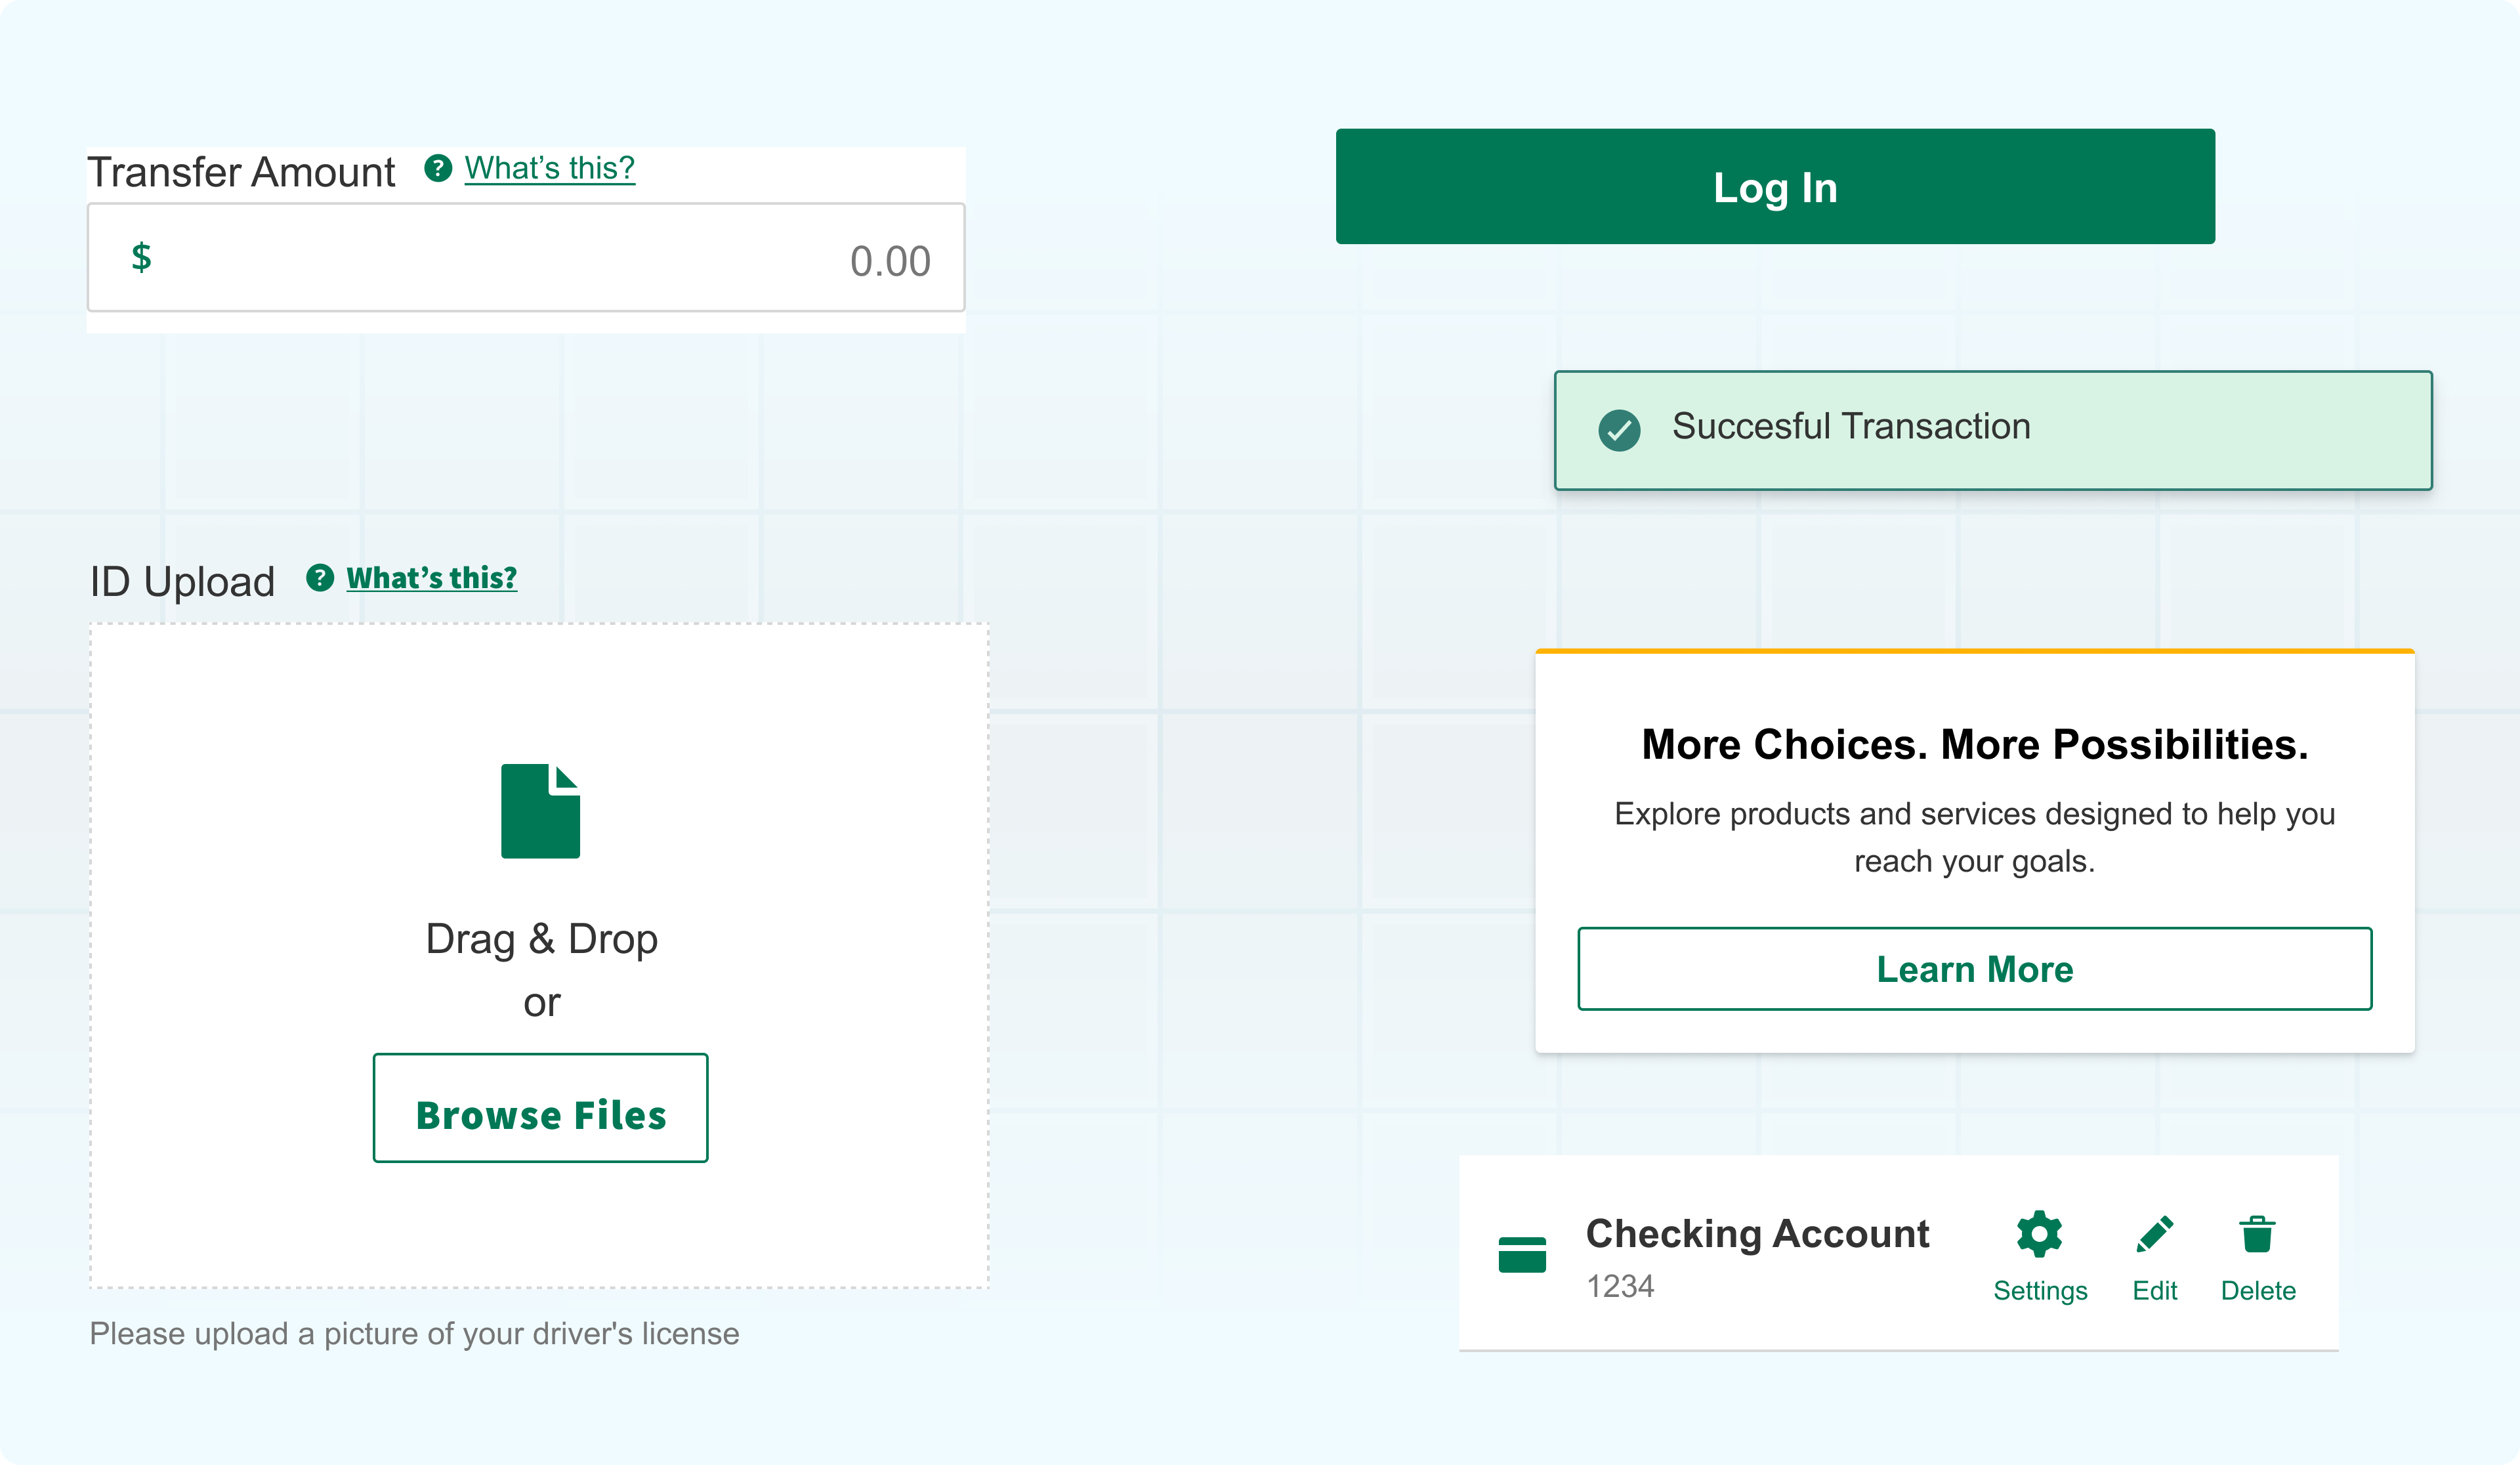Click the dollar sign in amount field
The image size is (2520, 1465).
141,257
